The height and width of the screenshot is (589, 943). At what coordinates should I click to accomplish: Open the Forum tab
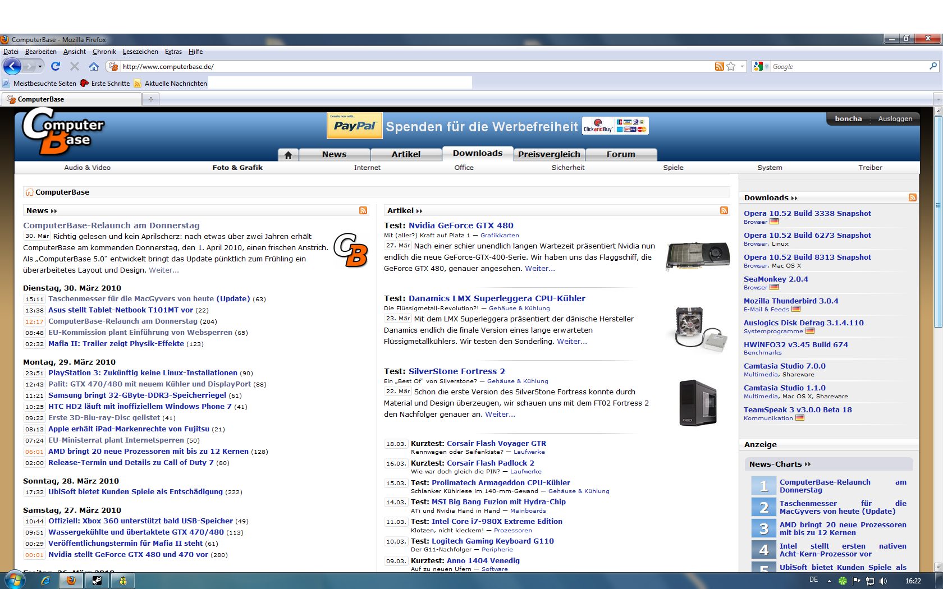(621, 154)
